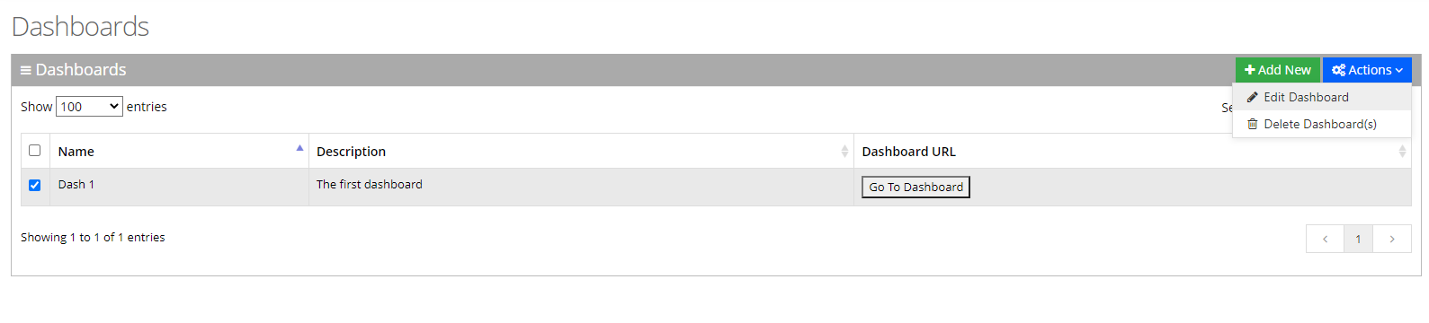Uncheck the Dash 1 row checkbox
This screenshot has width=1429, height=323.
click(35, 186)
